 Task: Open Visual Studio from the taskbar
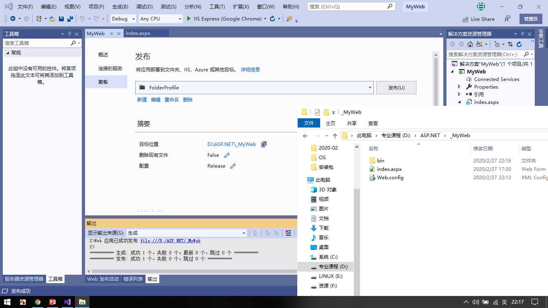[67, 302]
